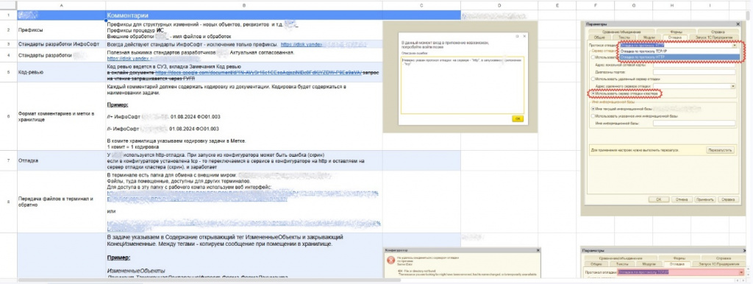Select column F header
753x284 pixels.
(x=595, y=5)
